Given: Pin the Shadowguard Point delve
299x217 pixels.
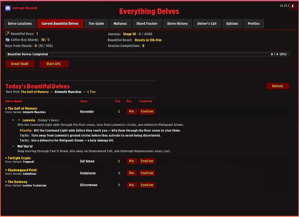Looking at the screenshot, I should [132, 173].
